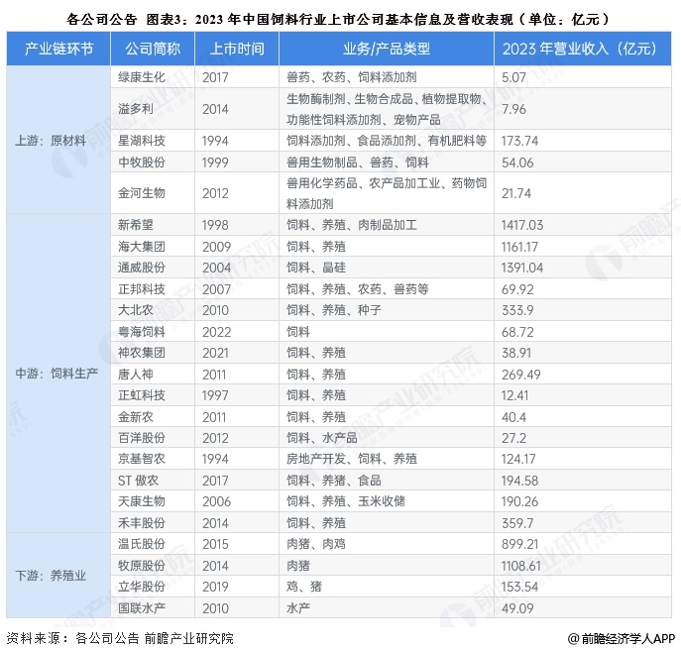Click listing year 2019 for 立华股份
The image size is (681, 650).
pyautogui.click(x=215, y=587)
